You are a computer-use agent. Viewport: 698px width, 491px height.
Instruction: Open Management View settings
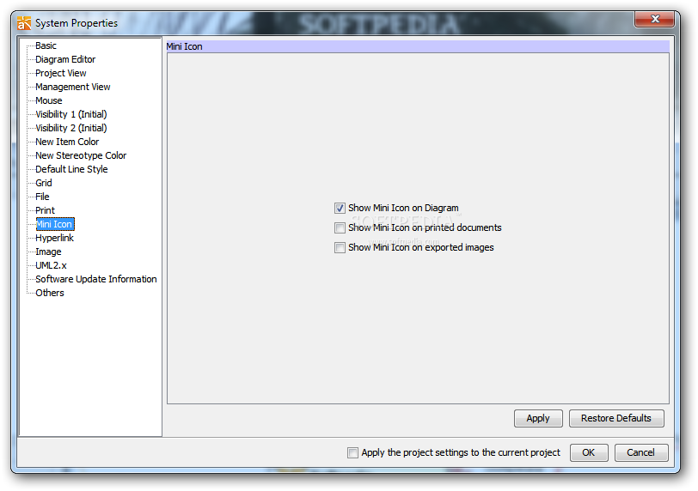tap(73, 87)
